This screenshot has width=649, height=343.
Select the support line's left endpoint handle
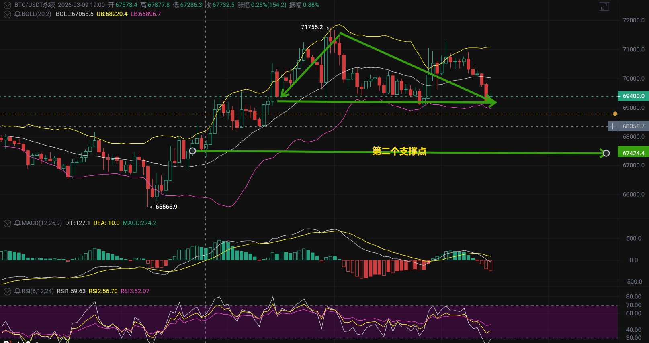click(x=192, y=151)
